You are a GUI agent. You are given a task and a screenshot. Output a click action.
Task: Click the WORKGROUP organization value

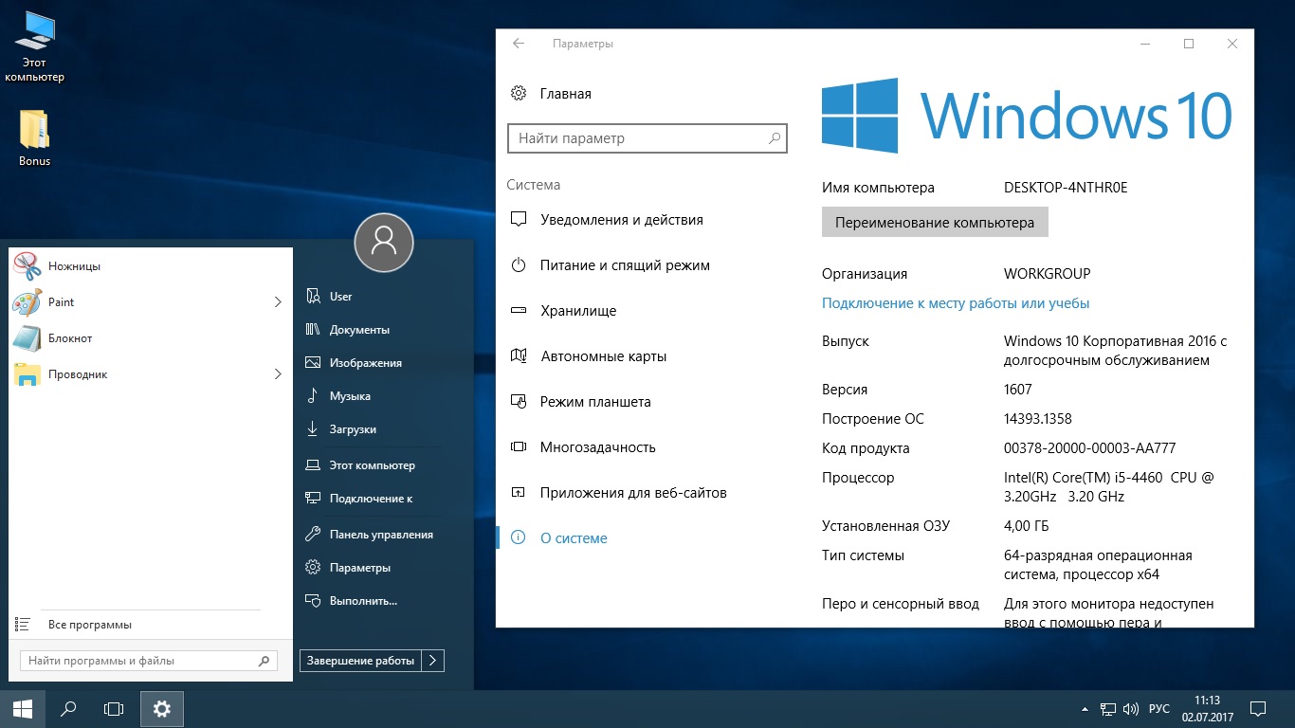coord(1048,274)
